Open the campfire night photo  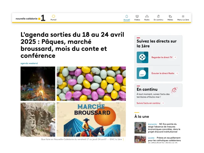38,84
